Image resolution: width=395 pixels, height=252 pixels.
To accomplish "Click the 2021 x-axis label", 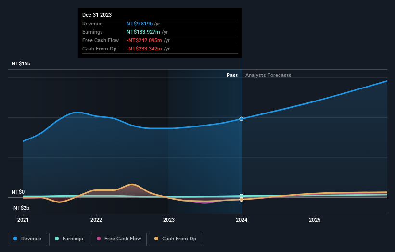I will [23, 220].
